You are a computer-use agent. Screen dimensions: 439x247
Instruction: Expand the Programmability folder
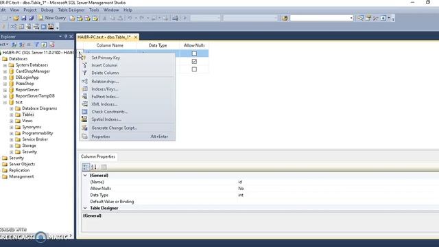[12, 133]
